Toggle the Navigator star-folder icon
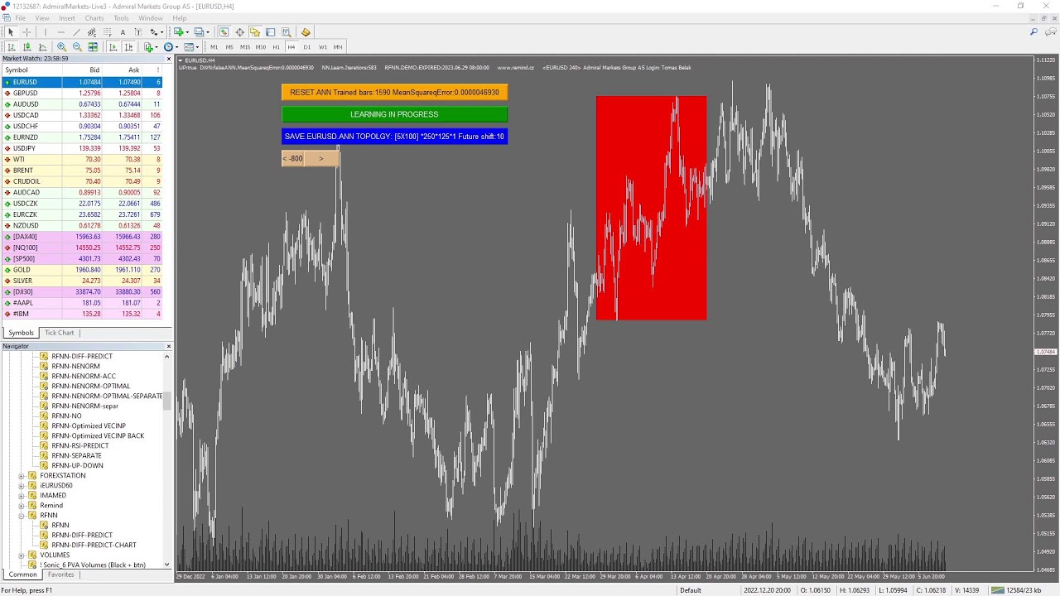Image resolution: width=1060 pixels, height=596 pixels. coord(255,32)
